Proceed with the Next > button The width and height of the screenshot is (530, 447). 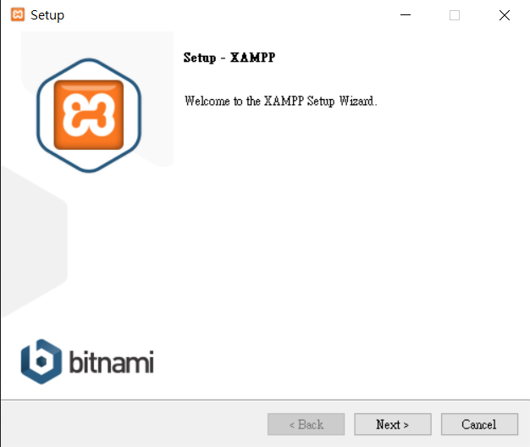click(393, 424)
